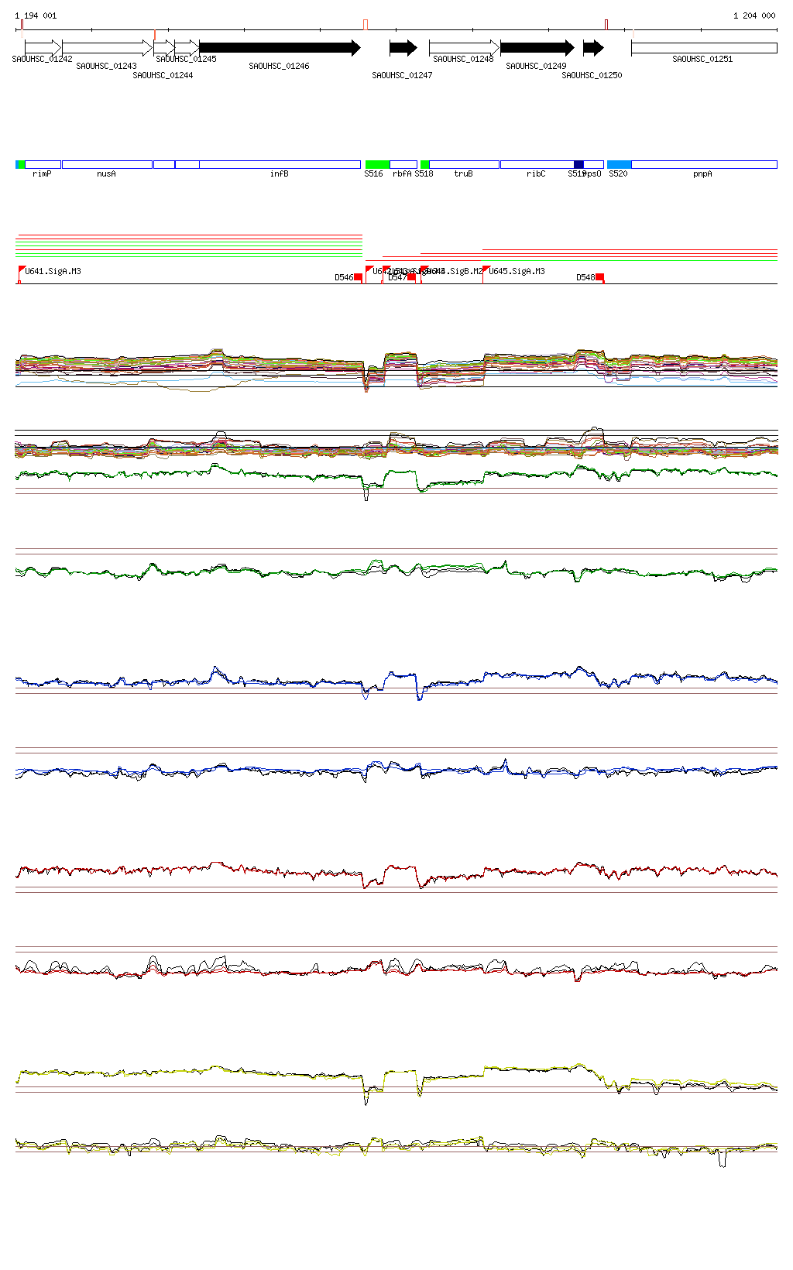Click the U645.SigA.M3 red flag marker
793x1270 pixels.
tap(486, 270)
